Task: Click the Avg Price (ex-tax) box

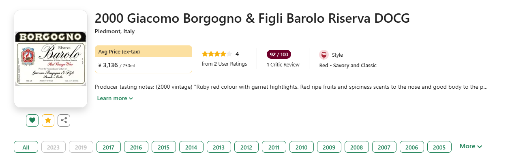Action: point(144,59)
